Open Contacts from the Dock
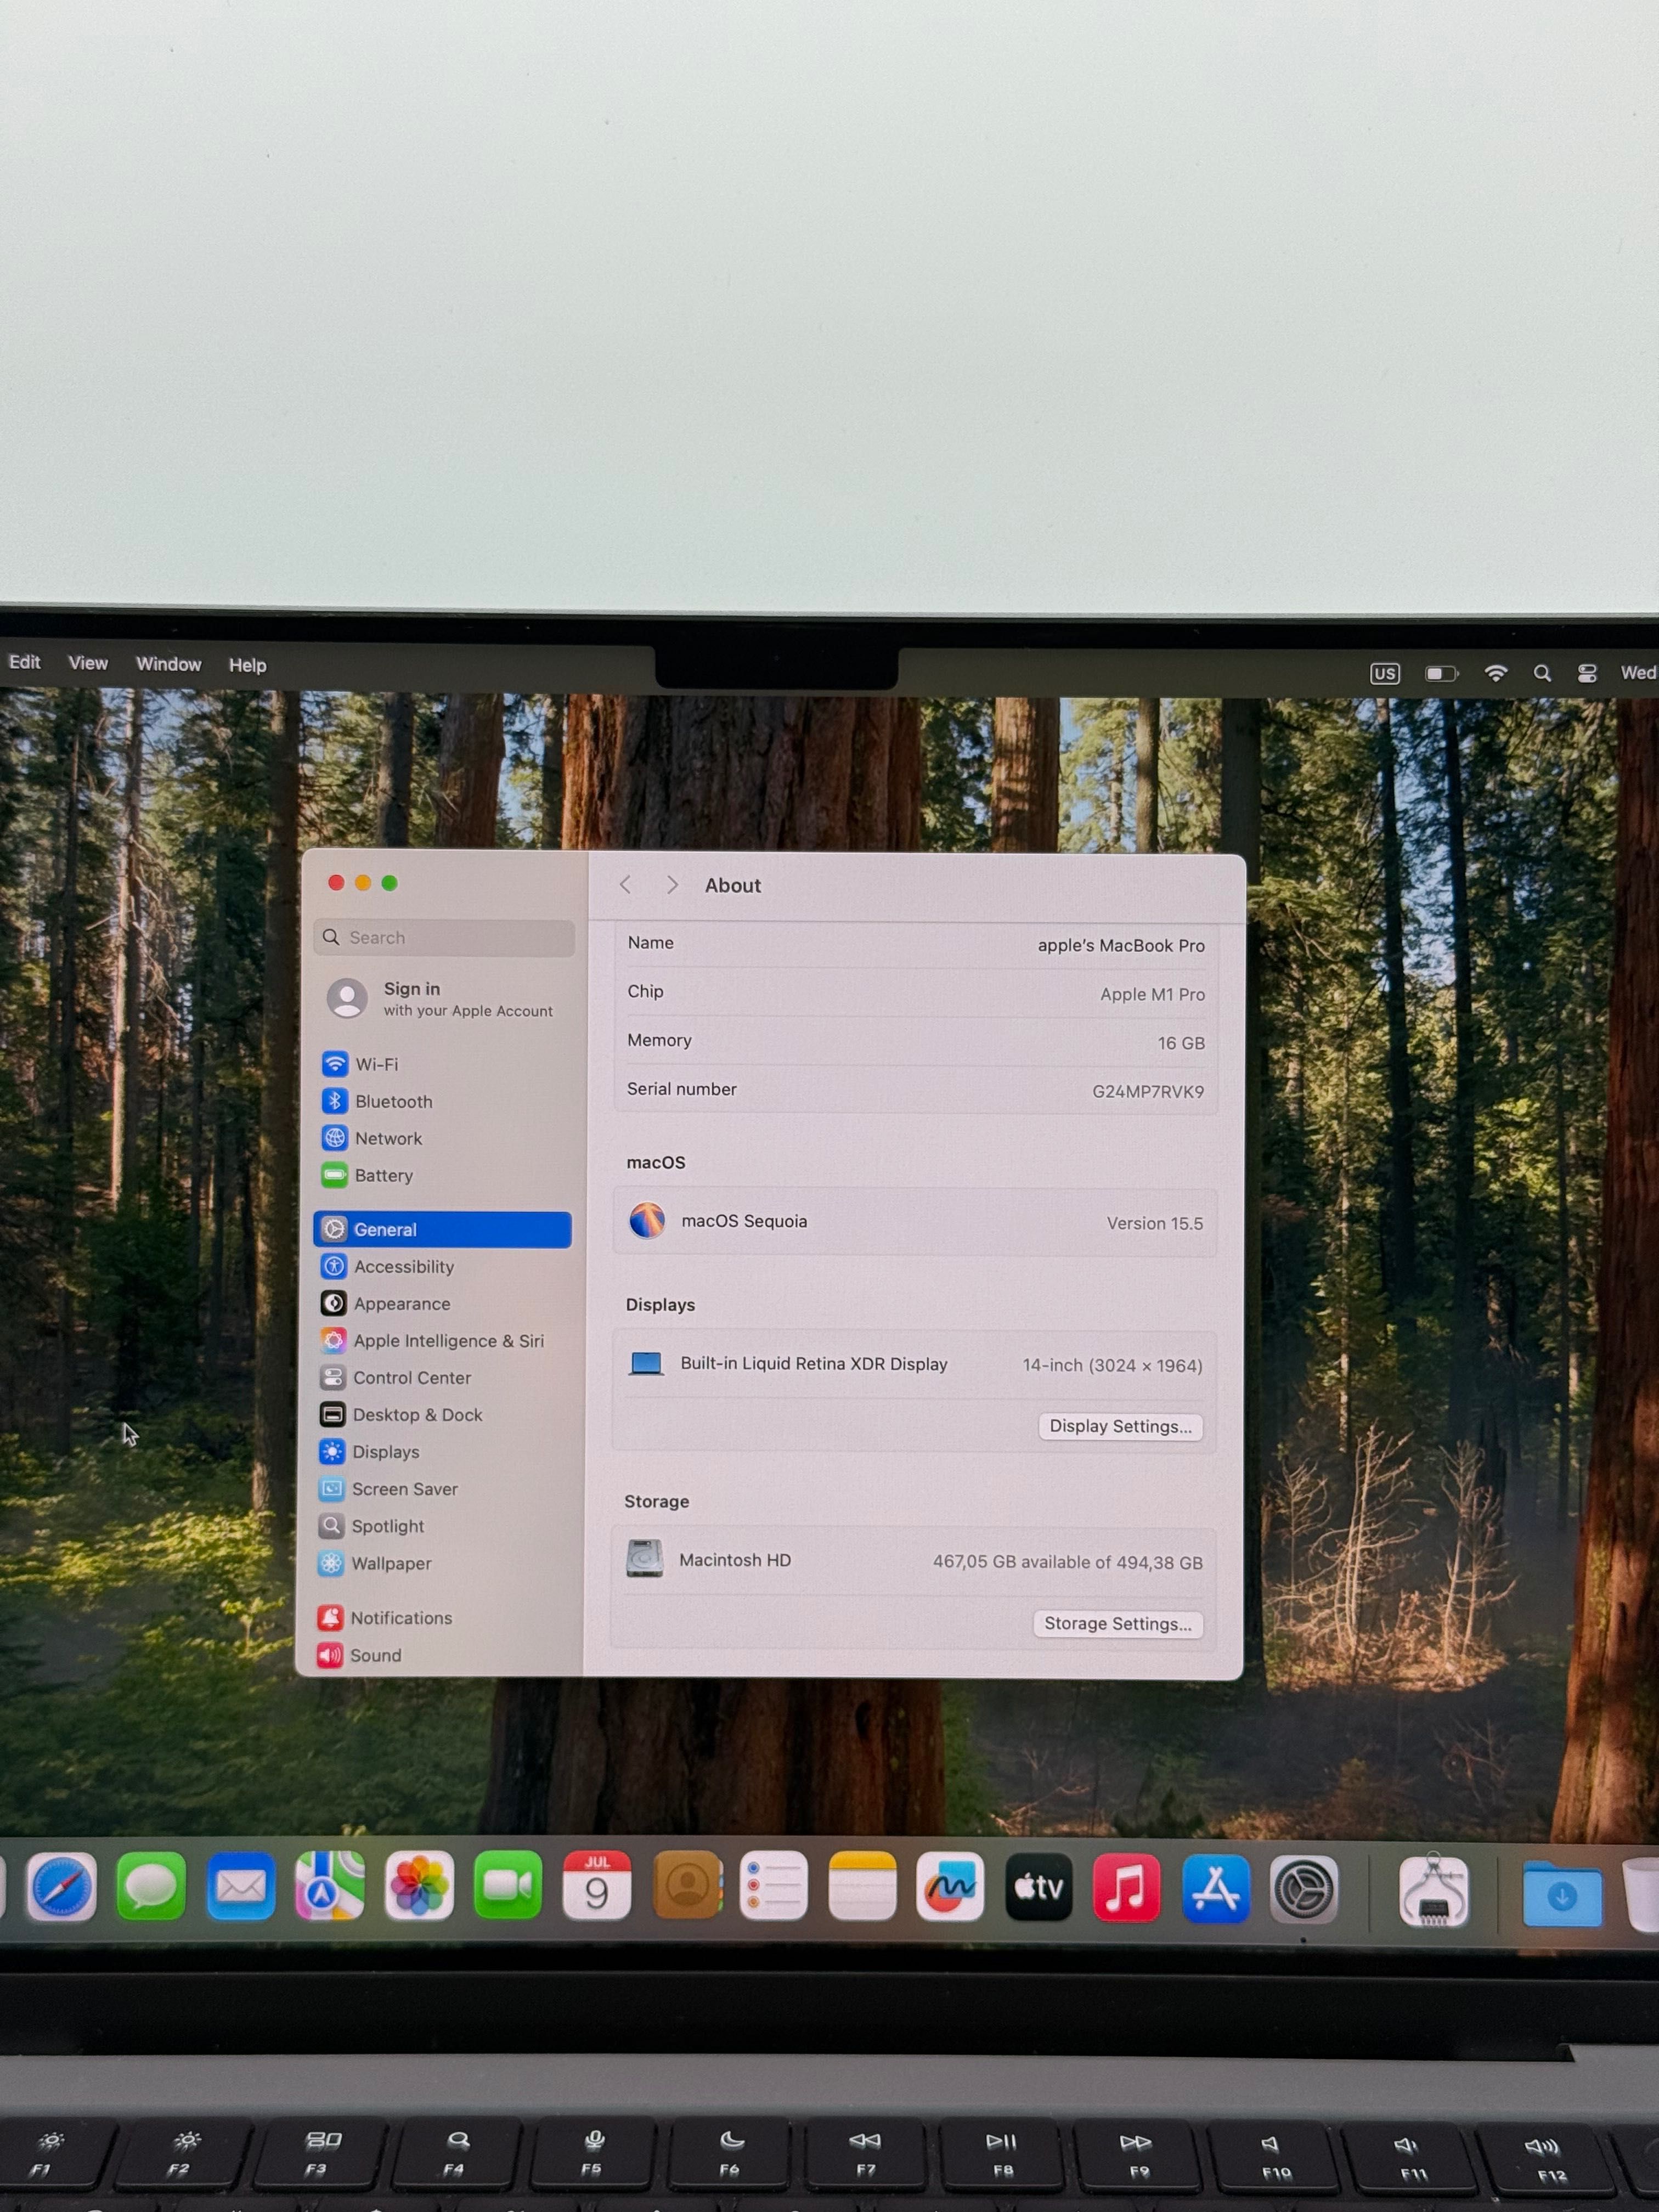1659x2212 pixels. (687, 1885)
